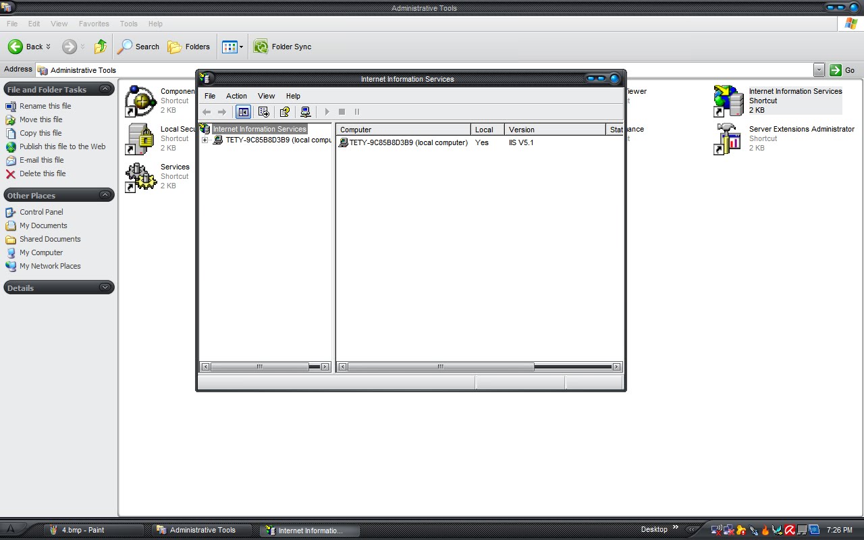Image resolution: width=864 pixels, height=540 pixels.
Task: Select TETY-9C85B8D3B9 local computer in tree
Action: click(x=278, y=140)
